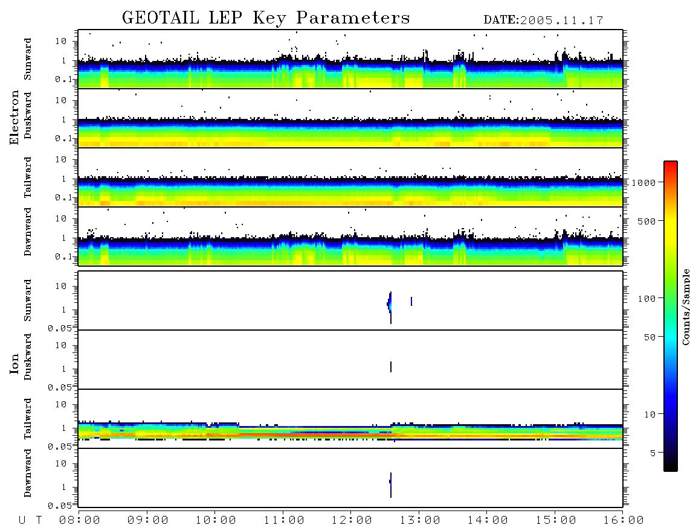Click the Electron Duskward spectrogram panel

(x=350, y=118)
